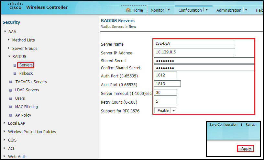Viewport: 264px width, 160px height.
Task: Expand the Server Groups tree node
Action: click(9, 48)
